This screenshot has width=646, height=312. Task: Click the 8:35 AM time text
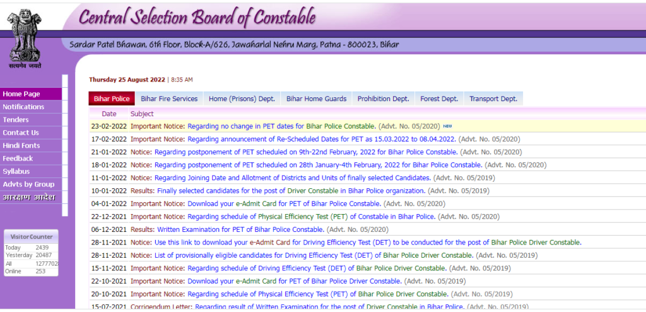pos(182,80)
